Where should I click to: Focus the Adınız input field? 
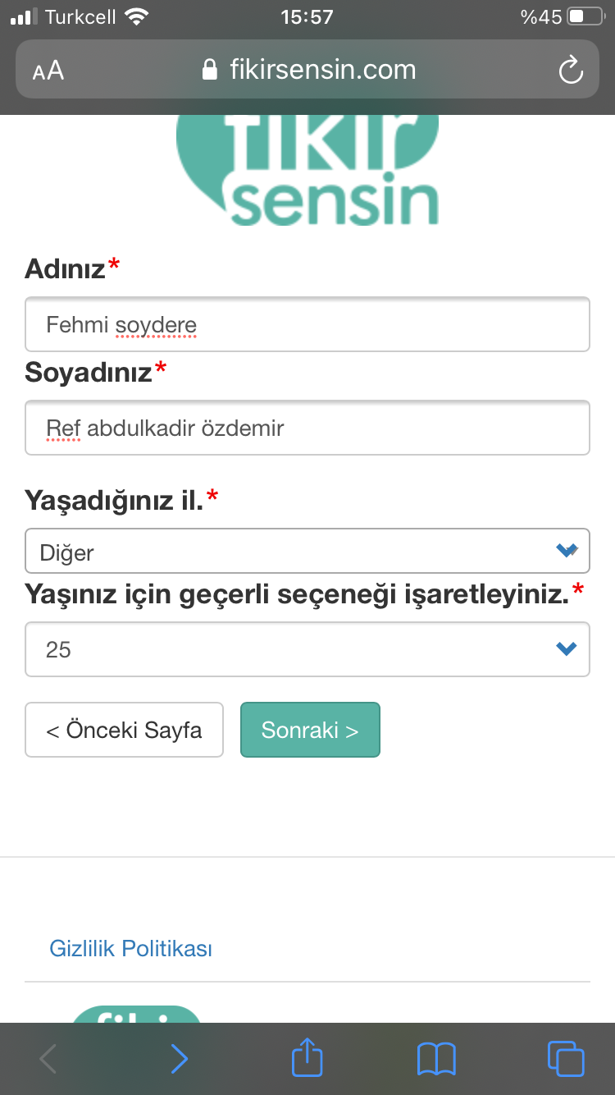click(307, 324)
